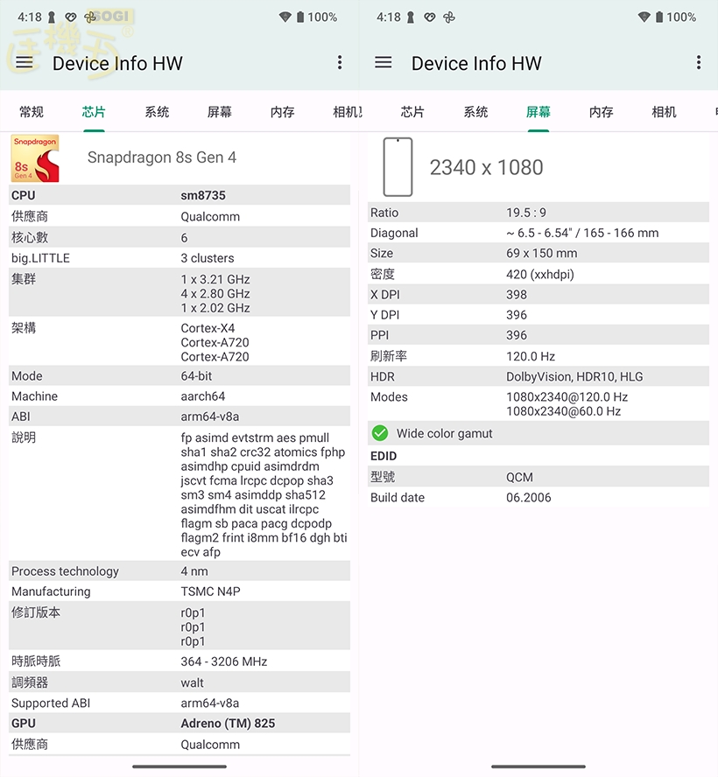
Task: Tap the fan-shaped status icon in right screen
Action: tap(448, 17)
